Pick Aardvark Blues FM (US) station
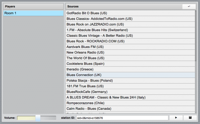200x124 pixels. coord(130,47)
